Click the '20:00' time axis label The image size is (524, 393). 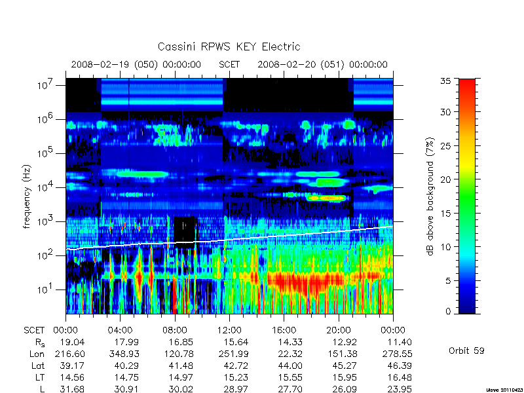[338, 331]
